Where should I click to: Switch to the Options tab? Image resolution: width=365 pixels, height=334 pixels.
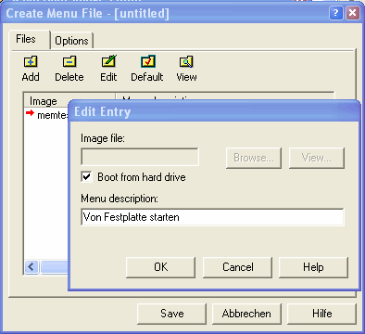tap(71, 41)
